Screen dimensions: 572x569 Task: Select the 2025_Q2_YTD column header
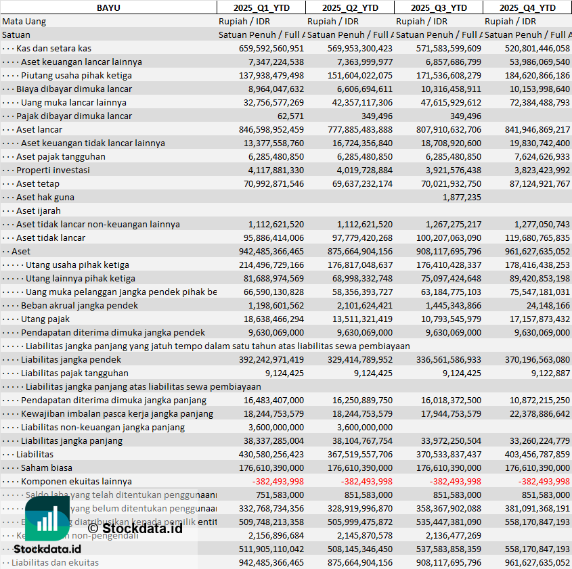[350, 7]
